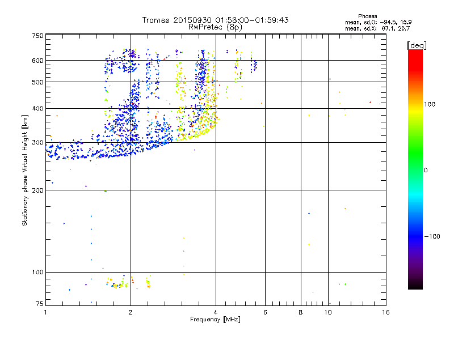Viewport: 454px width, 340px height.
Task: Click the y-axis label '75'
Action: pyautogui.click(x=40, y=304)
